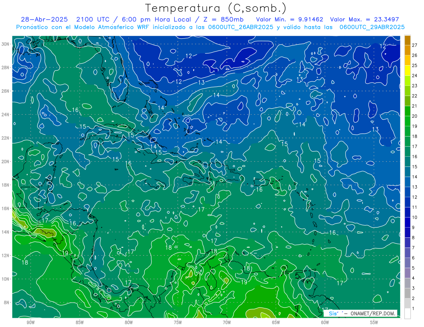Select the date text '28-Abr-2025'
424x327 pixels.
click(x=44, y=19)
